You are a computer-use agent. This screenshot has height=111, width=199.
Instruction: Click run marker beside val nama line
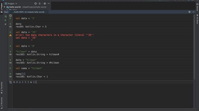point(10,68)
